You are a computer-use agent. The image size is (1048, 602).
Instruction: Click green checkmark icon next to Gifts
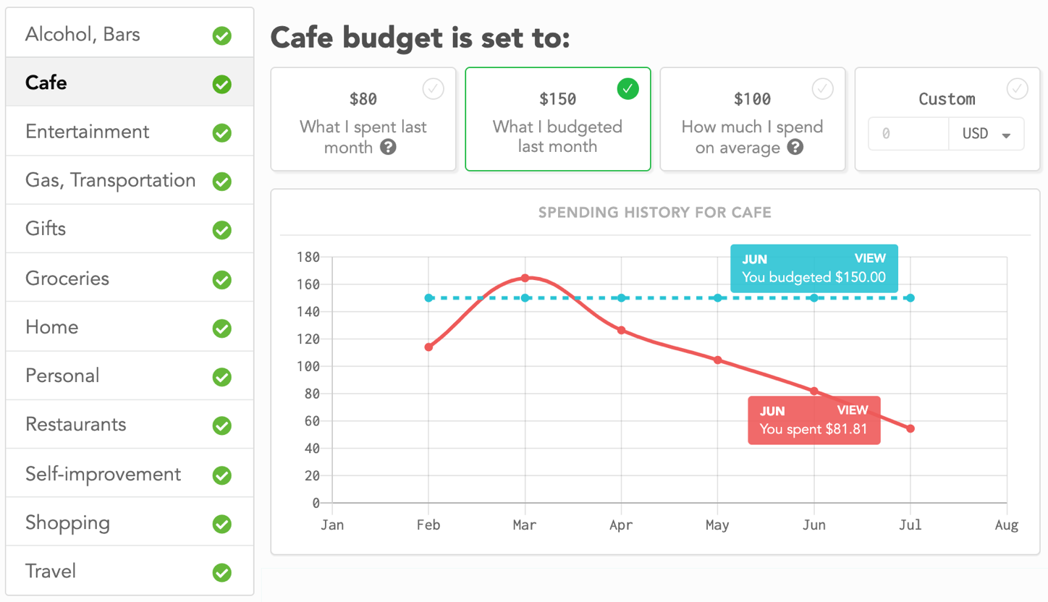(x=222, y=230)
